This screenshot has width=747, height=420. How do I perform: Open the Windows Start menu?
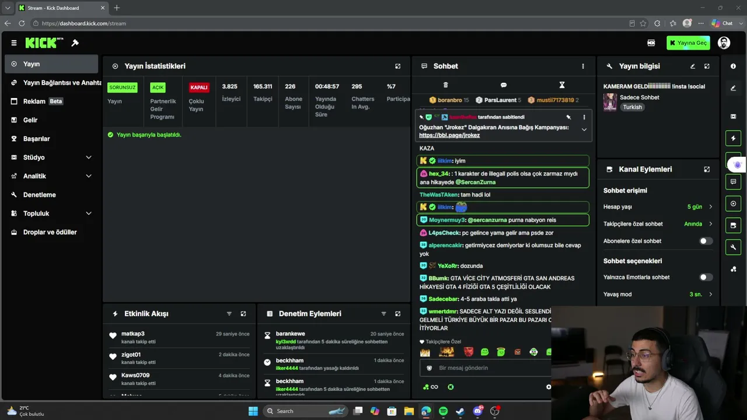click(253, 411)
